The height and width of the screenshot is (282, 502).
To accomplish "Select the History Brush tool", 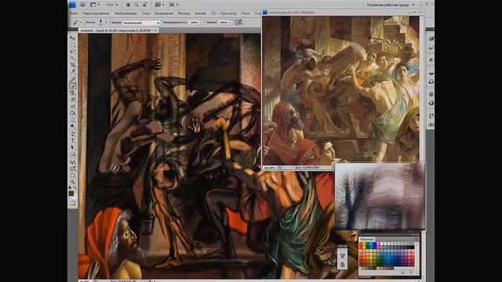I will (x=73, y=99).
